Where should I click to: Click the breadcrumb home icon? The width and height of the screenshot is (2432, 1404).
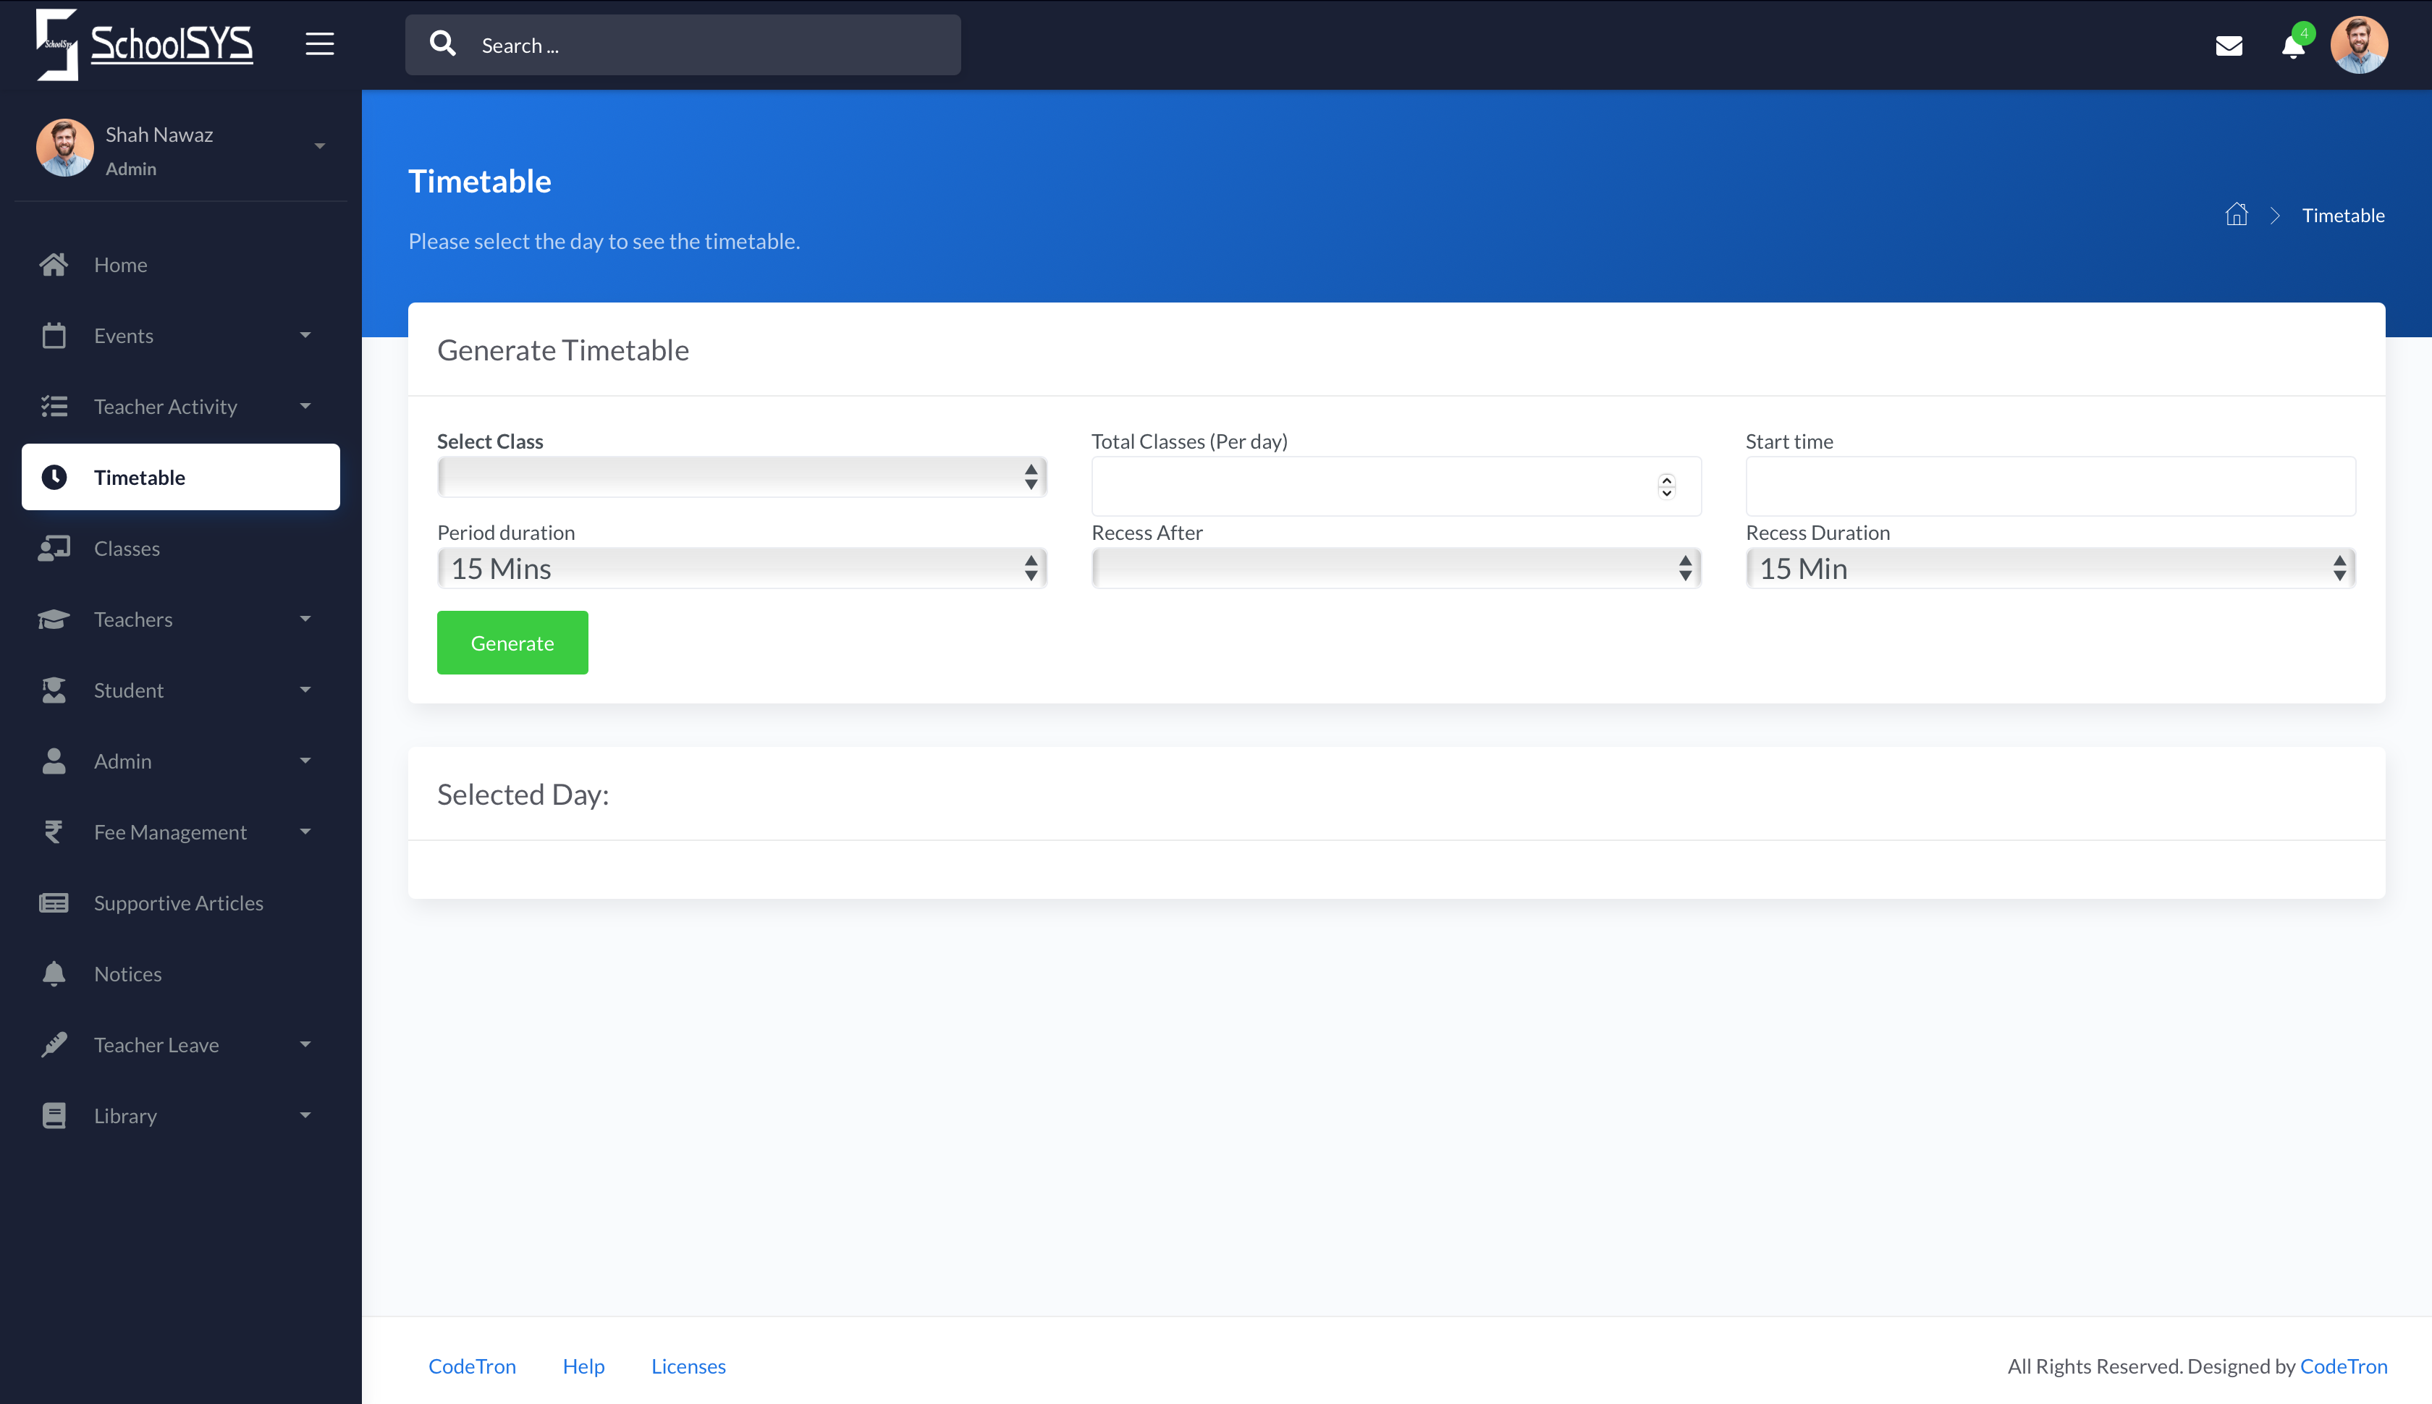2237,215
